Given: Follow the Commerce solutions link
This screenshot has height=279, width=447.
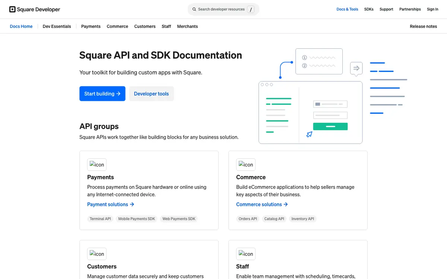Looking at the screenshot, I should point(262,204).
